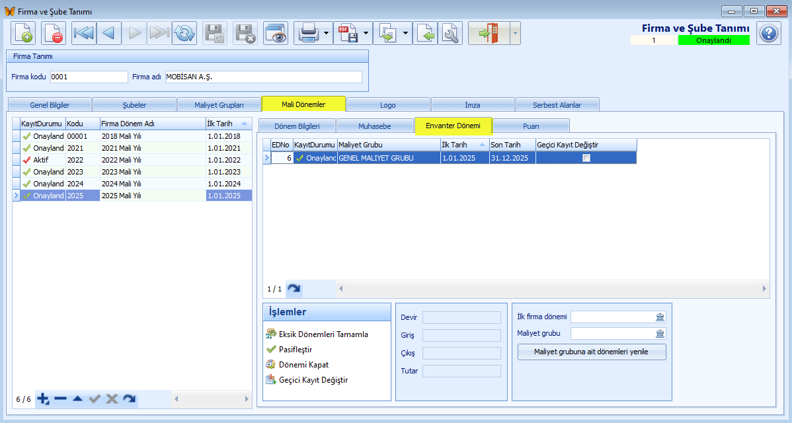Switch to the Dönem Bilgileri sub-tab
Screen dimensions: 792x423
[x=297, y=126]
